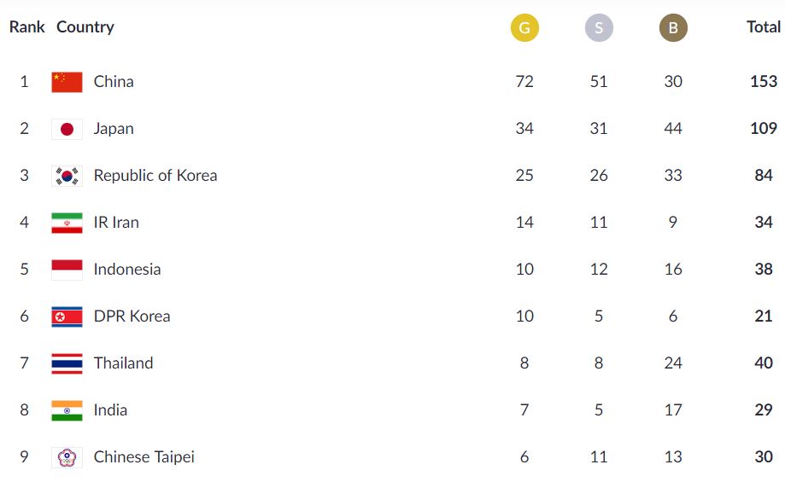This screenshot has width=785, height=482.
Task: Click the Chinese Taipei emblem icon
Action: point(67,457)
